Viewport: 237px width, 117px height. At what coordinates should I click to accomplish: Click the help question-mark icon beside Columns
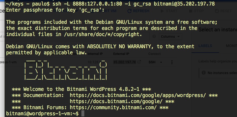coord(154,36)
